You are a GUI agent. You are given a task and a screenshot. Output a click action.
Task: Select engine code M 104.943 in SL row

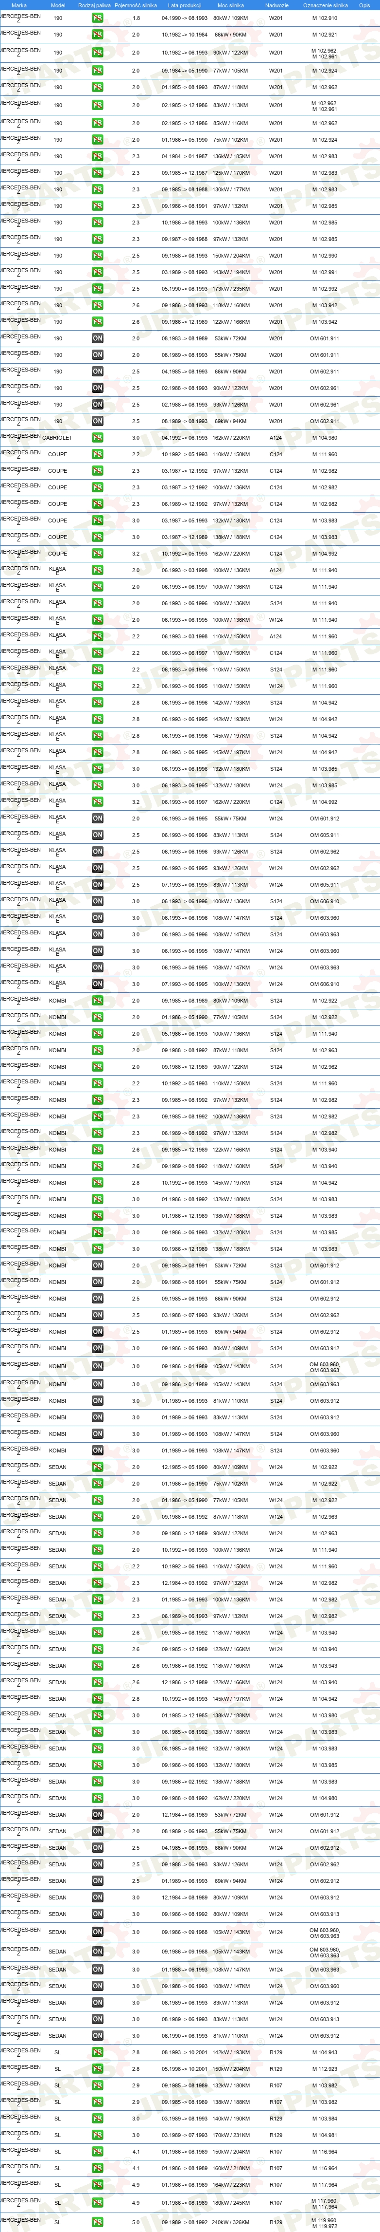click(x=325, y=2053)
